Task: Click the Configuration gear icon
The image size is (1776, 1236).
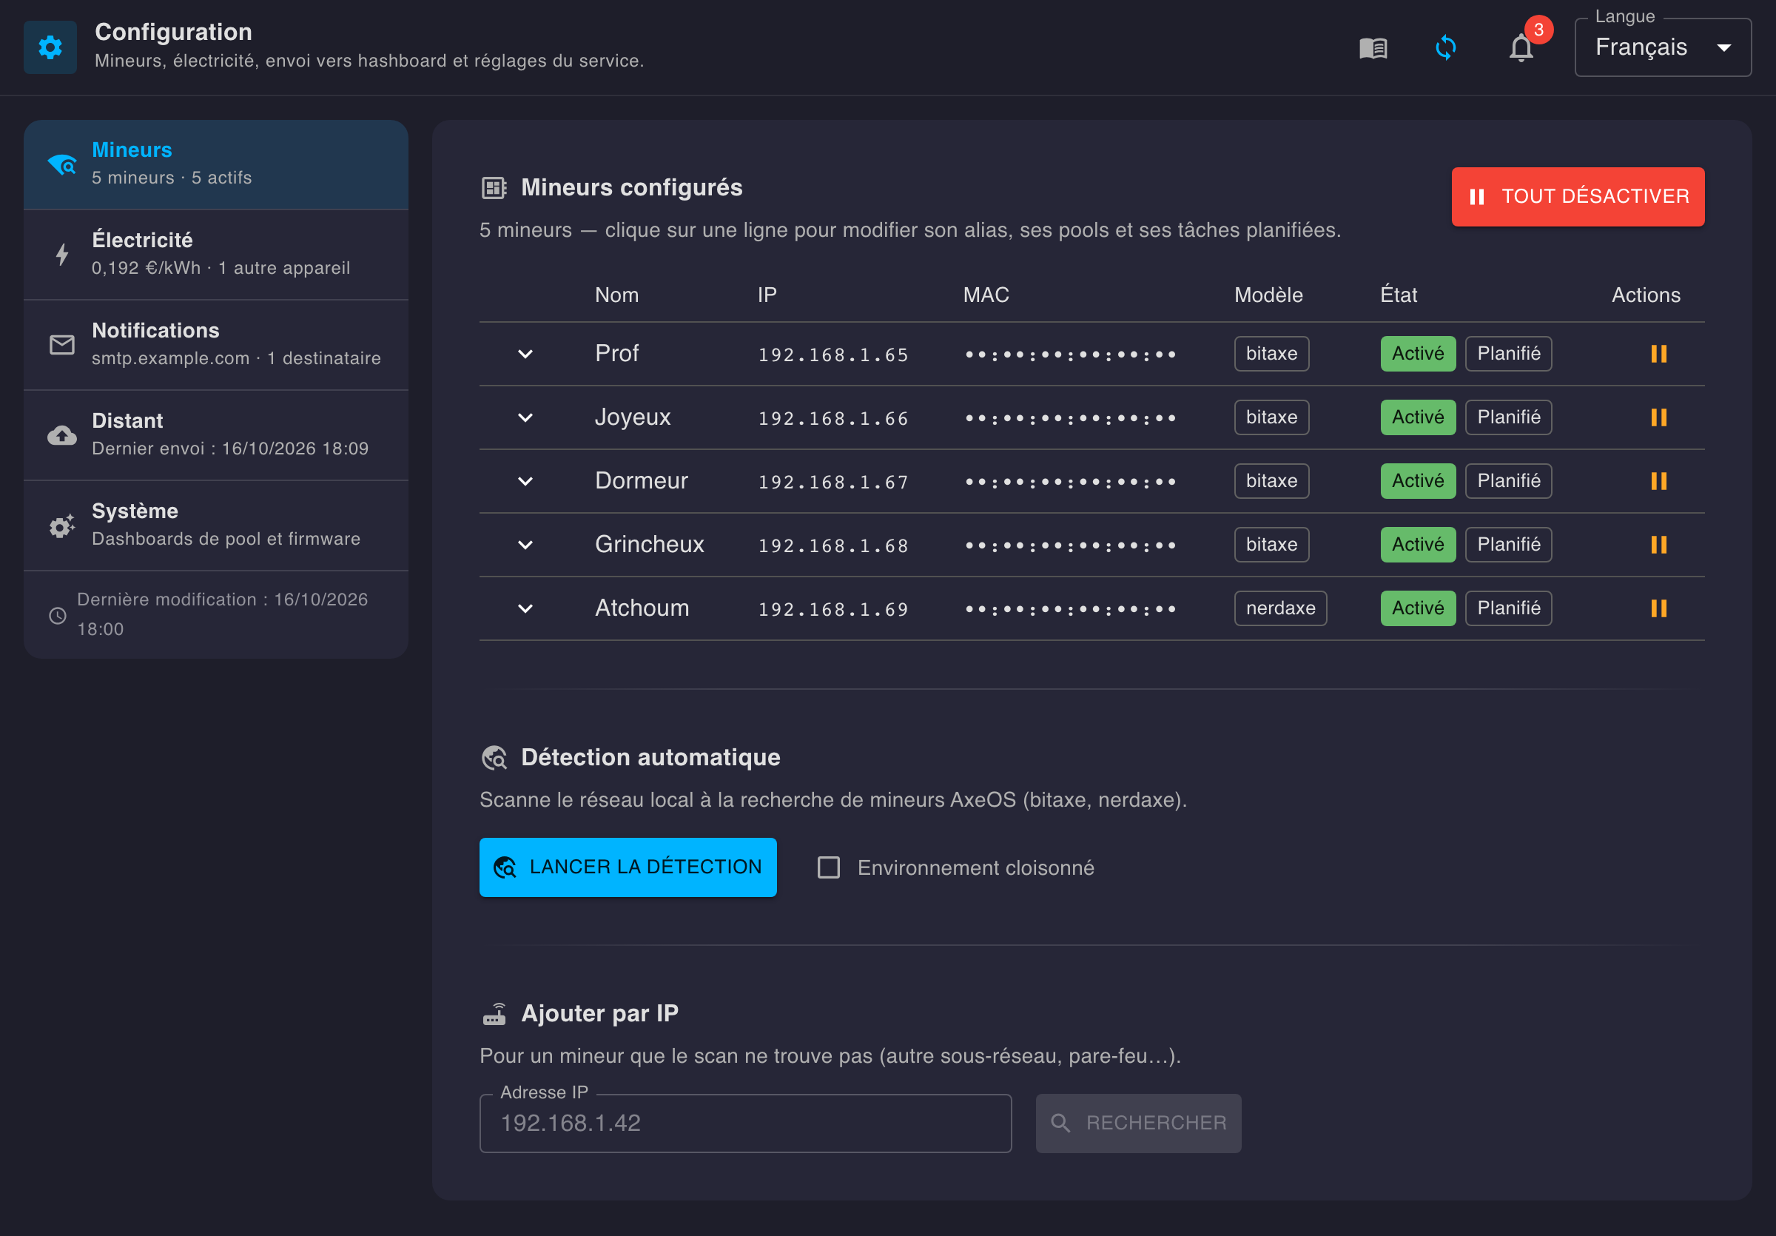Action: tap(50, 47)
